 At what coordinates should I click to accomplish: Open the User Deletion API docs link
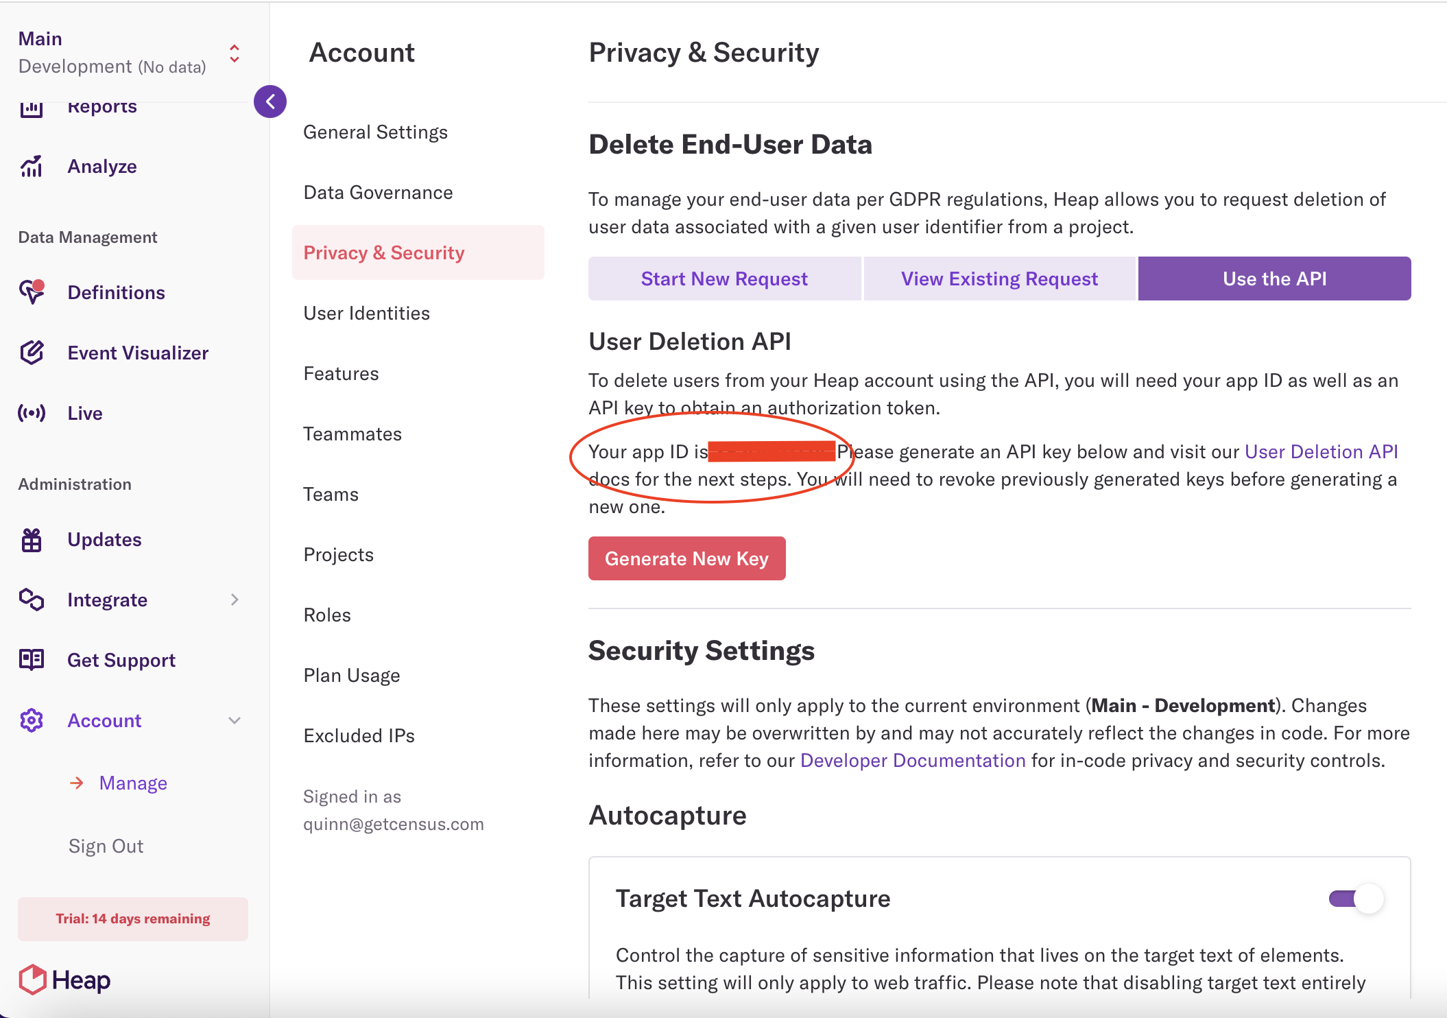pyautogui.click(x=1321, y=451)
